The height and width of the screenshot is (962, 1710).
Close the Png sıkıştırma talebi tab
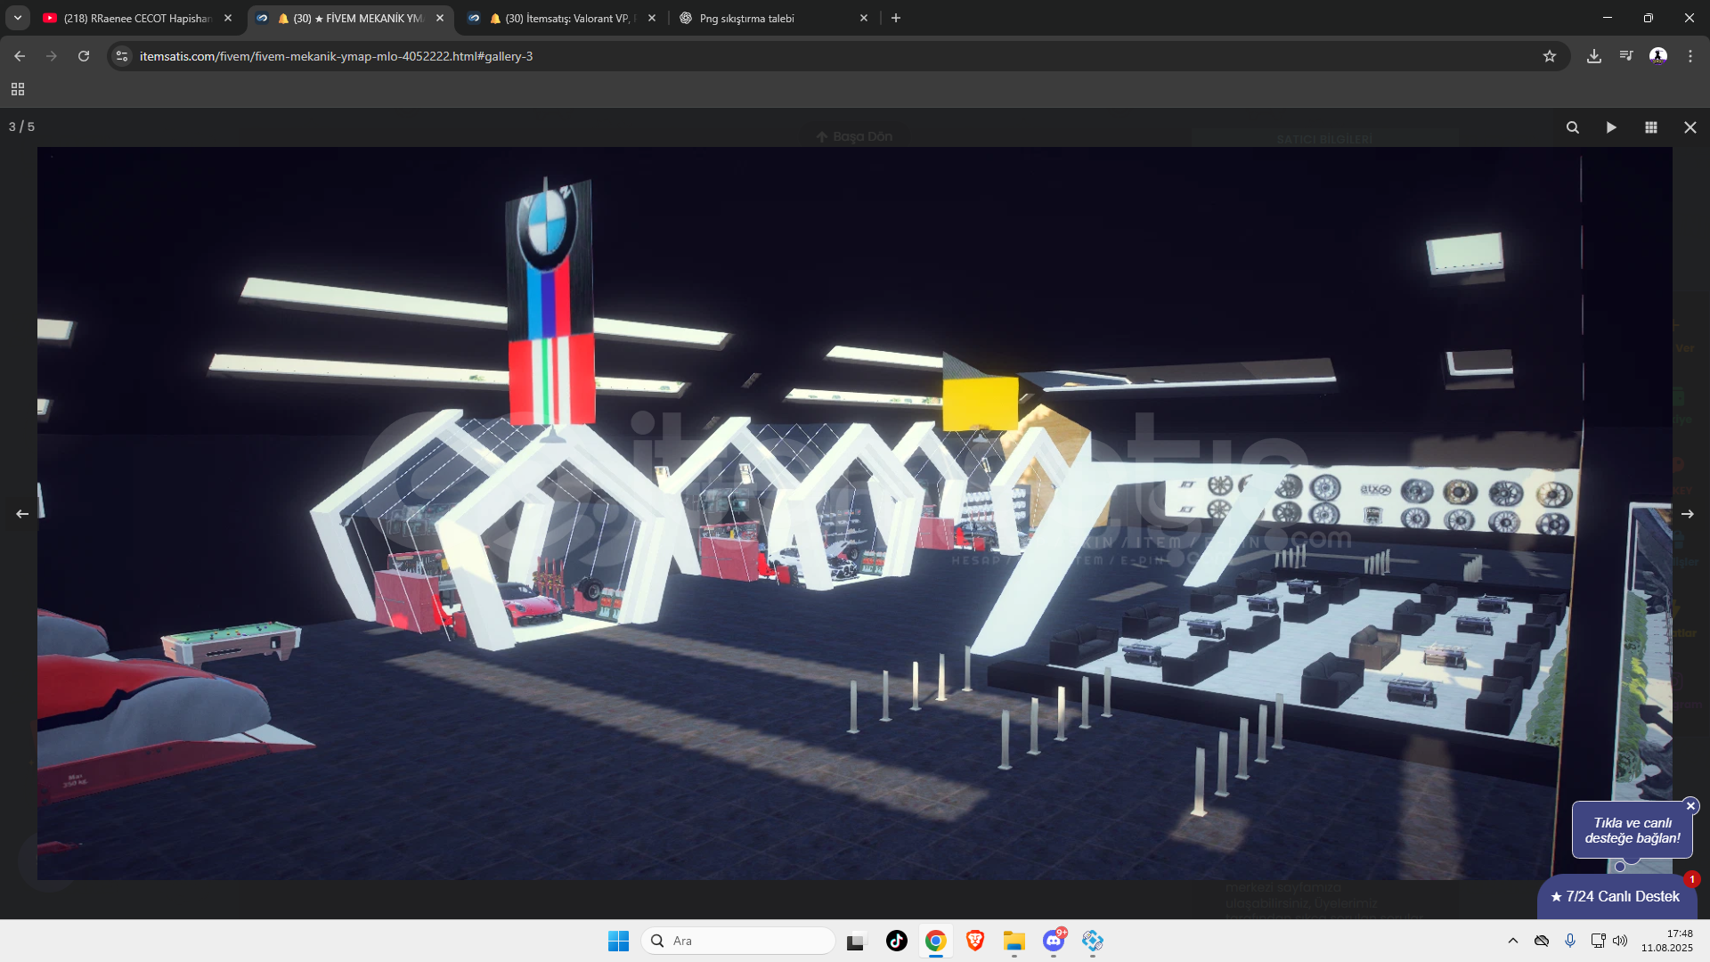pos(864,18)
